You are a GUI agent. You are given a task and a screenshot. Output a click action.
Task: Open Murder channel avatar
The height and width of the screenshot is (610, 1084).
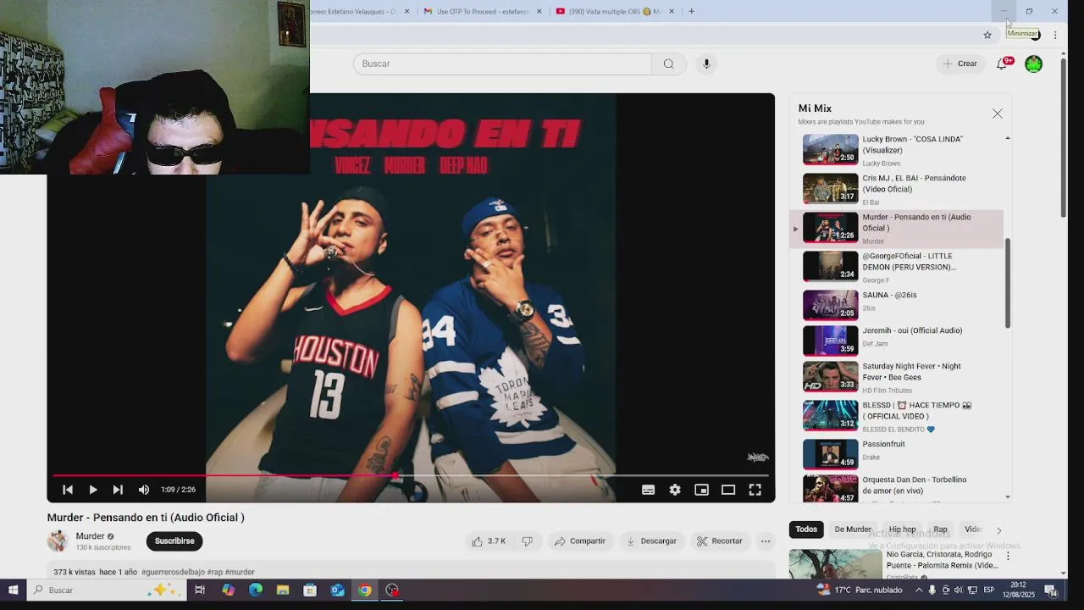pyautogui.click(x=58, y=541)
